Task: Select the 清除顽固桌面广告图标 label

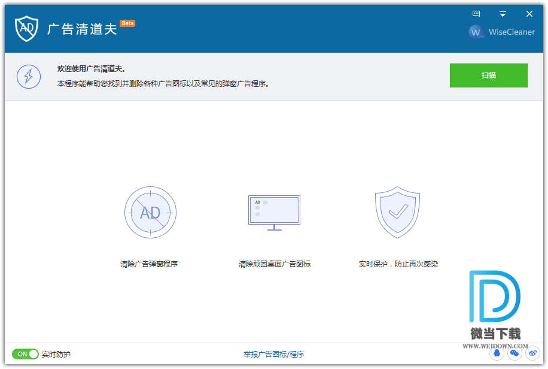Action: click(x=275, y=264)
